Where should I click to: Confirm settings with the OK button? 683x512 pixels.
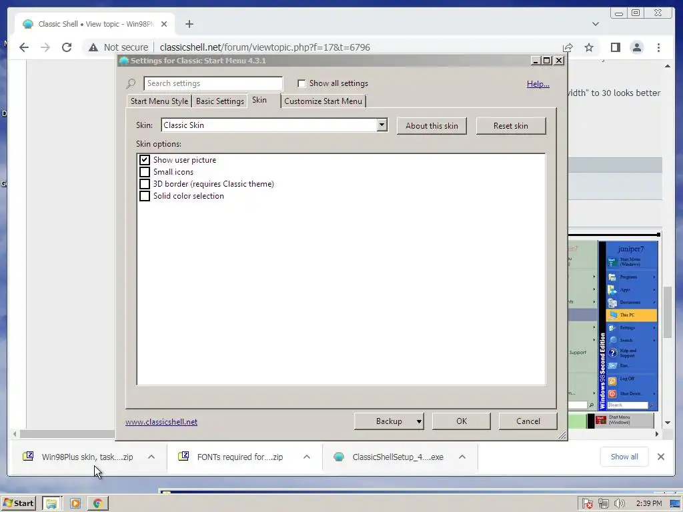pos(462,421)
